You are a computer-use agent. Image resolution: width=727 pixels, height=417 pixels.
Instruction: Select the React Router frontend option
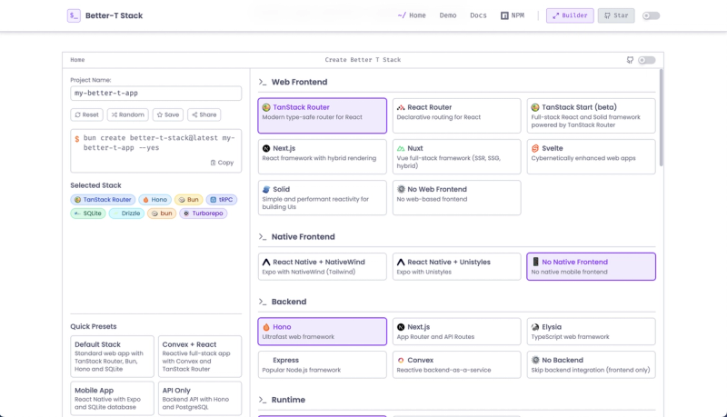[457, 116]
